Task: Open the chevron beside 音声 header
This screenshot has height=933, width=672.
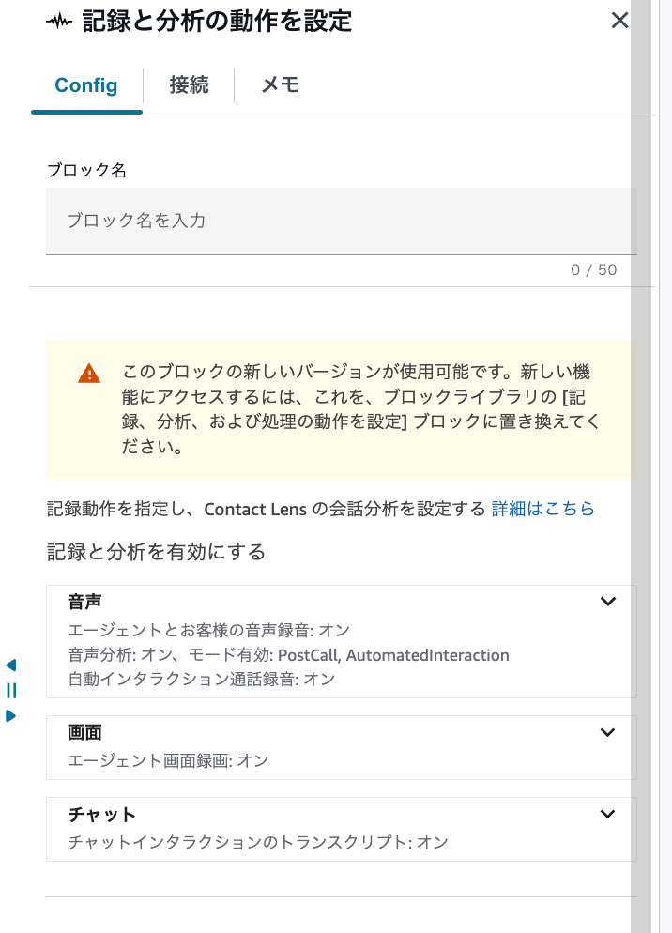Action: pos(608,602)
